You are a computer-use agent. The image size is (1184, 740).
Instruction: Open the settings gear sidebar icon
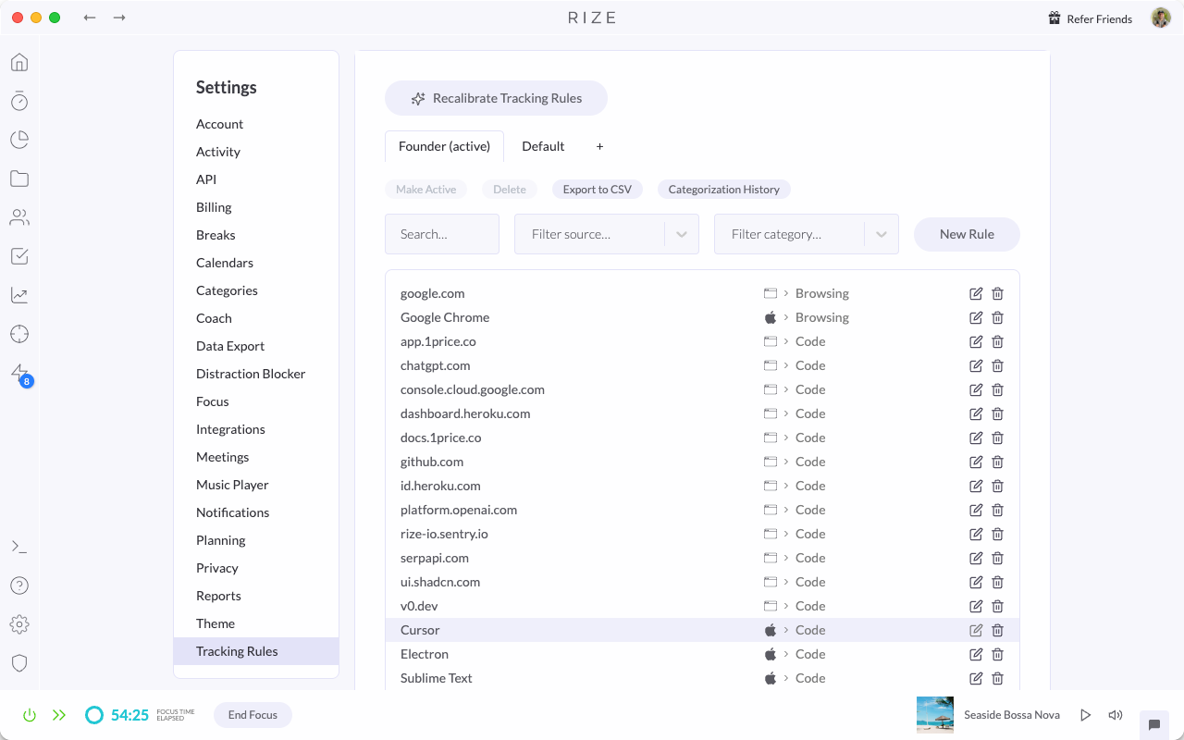pos(19,624)
